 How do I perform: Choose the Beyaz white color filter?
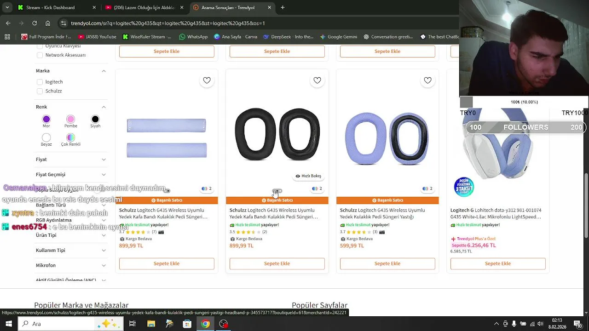coord(46,137)
